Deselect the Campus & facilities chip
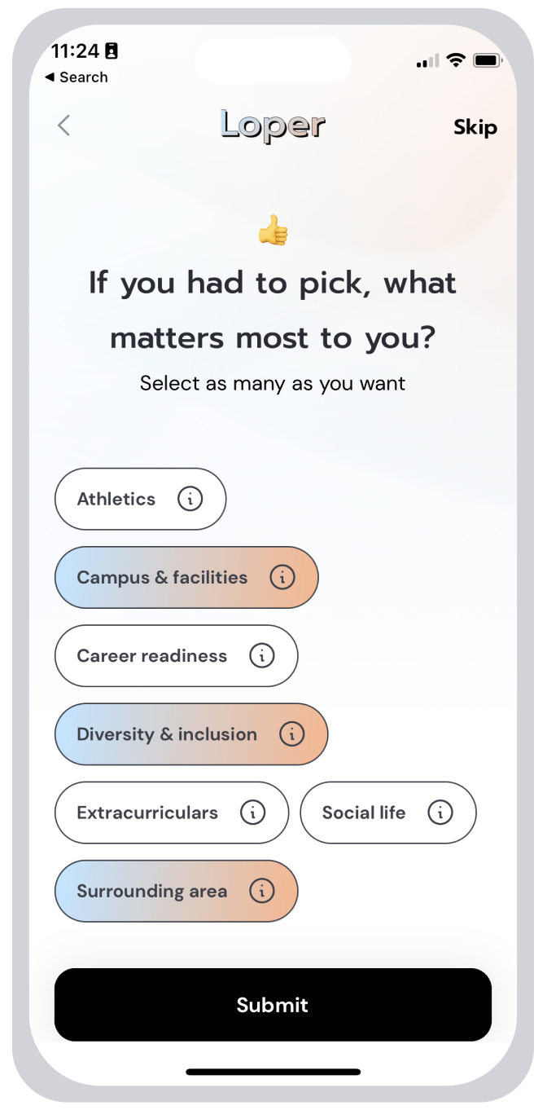Viewport: 547px width, 1110px height. pyautogui.click(x=161, y=577)
